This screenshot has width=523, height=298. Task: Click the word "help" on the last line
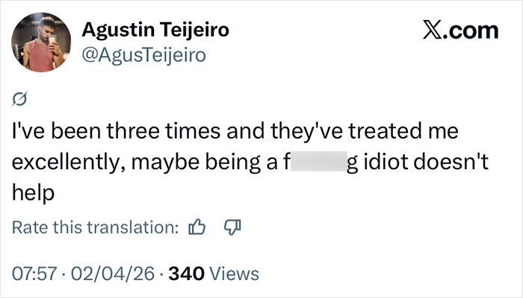pyautogui.click(x=34, y=192)
